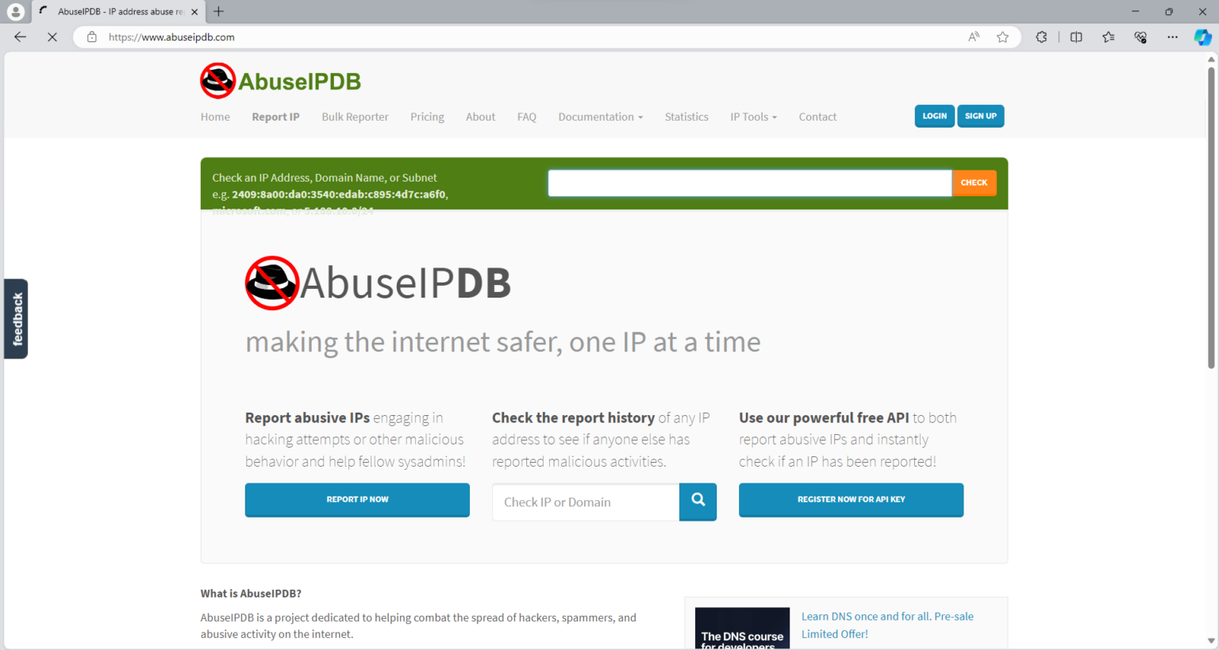The image size is (1219, 650).
Task: Open the Statistics menu item
Action: 686,117
